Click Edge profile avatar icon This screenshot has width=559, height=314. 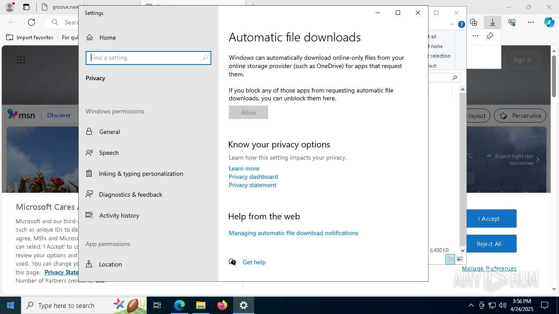[9, 7]
